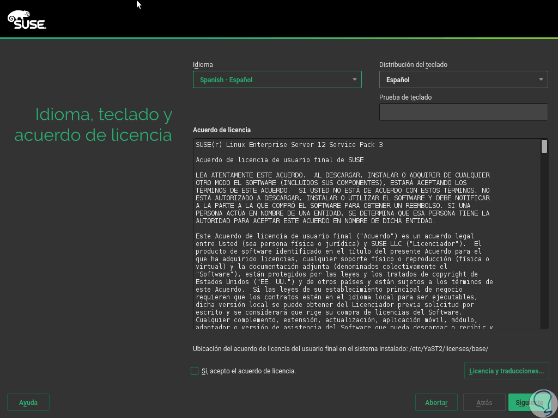This screenshot has width=558, height=418.
Task: Open Licencia y traducciones button
Action: coord(506,371)
